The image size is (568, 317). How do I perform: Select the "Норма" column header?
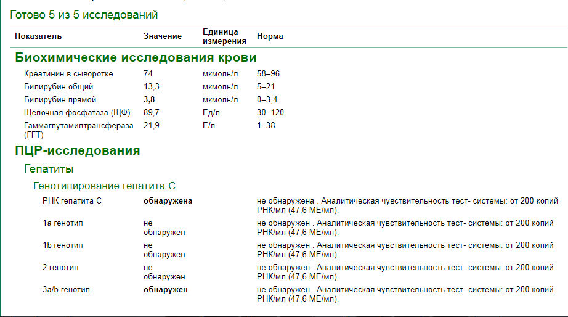(270, 36)
